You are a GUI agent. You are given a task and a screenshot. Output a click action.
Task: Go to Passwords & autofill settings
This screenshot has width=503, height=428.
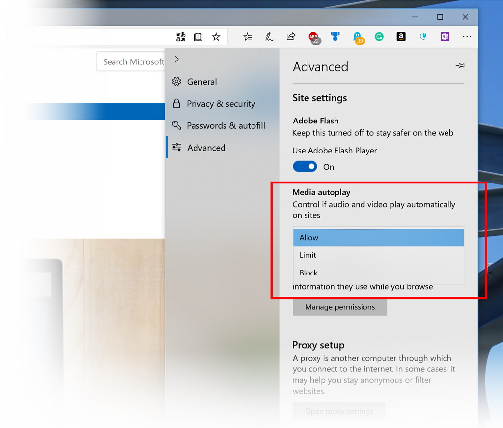(x=223, y=125)
